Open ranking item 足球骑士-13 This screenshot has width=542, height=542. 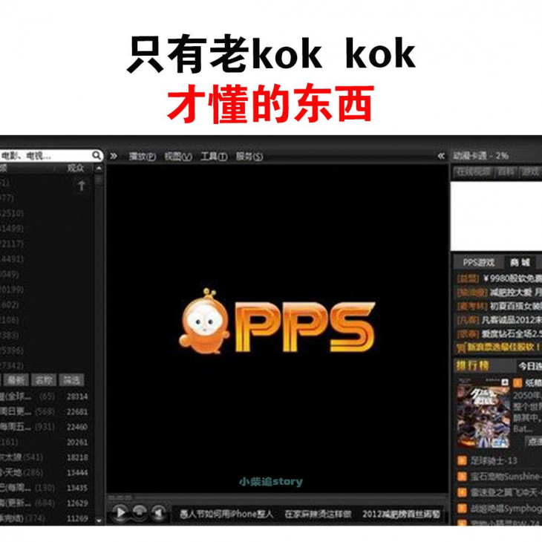(494, 461)
